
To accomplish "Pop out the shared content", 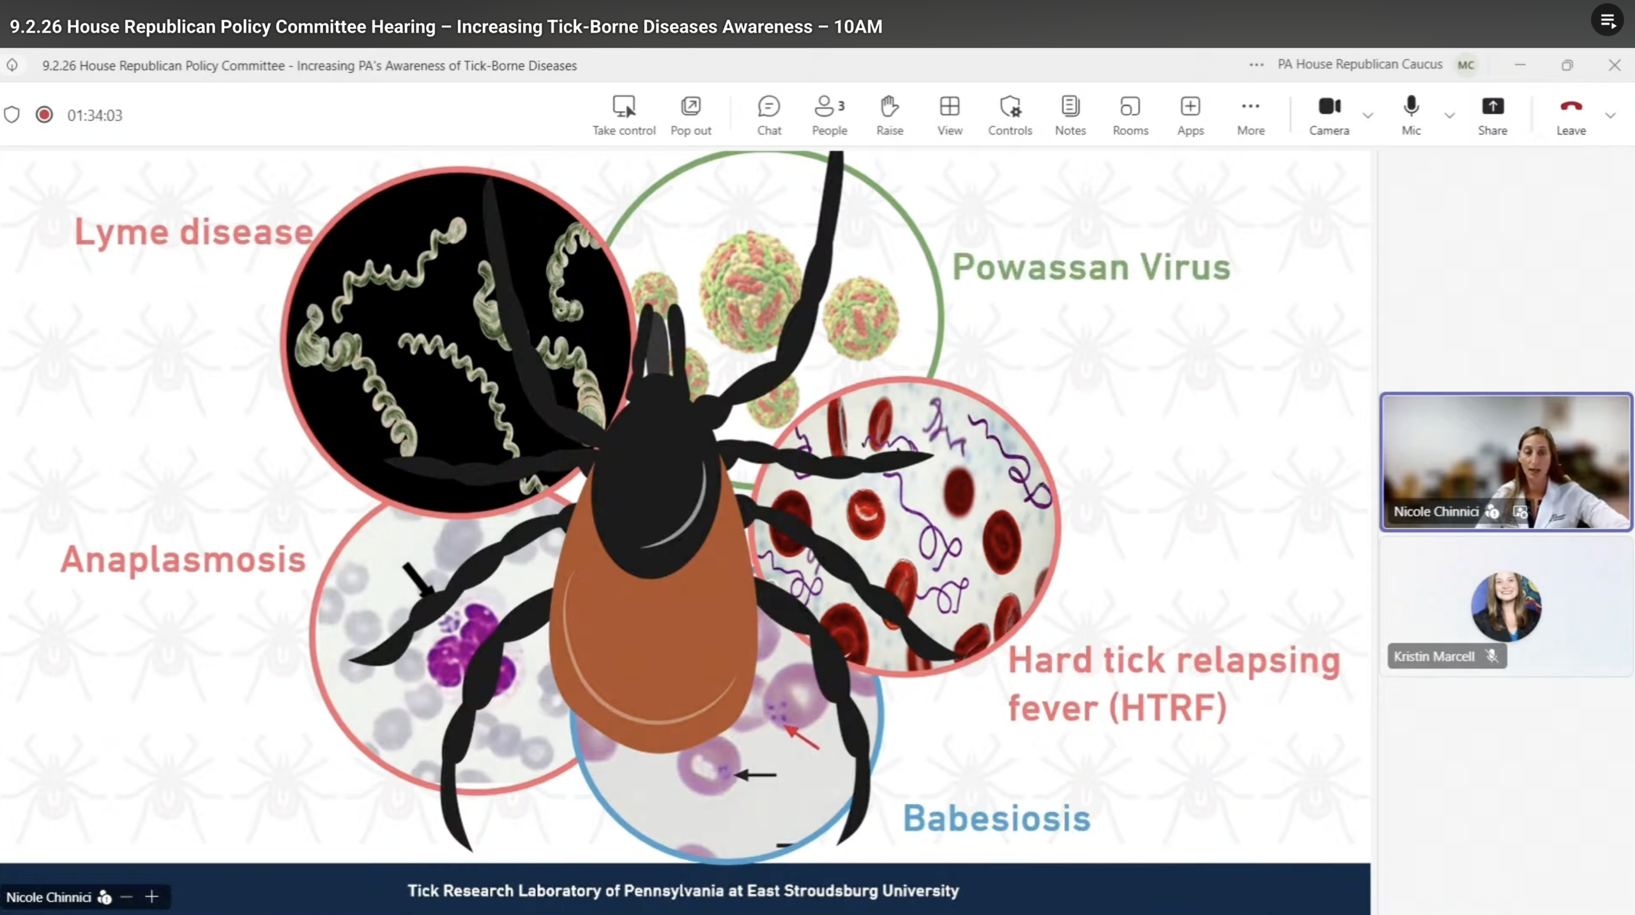I will pyautogui.click(x=690, y=115).
